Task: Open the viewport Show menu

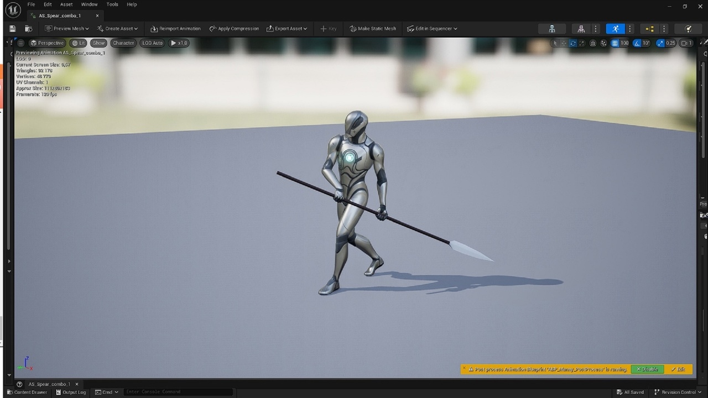Action: pos(98,43)
